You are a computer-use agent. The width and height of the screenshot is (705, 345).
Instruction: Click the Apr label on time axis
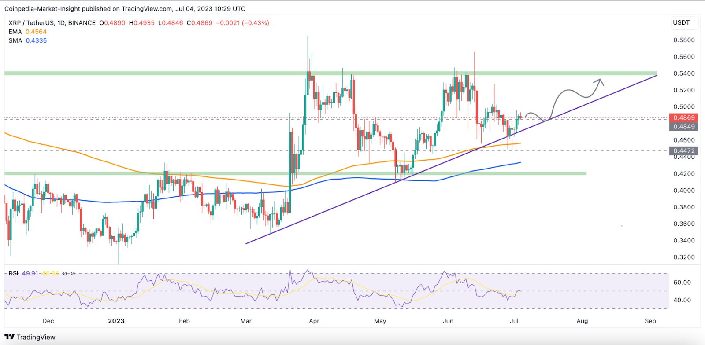[314, 321]
